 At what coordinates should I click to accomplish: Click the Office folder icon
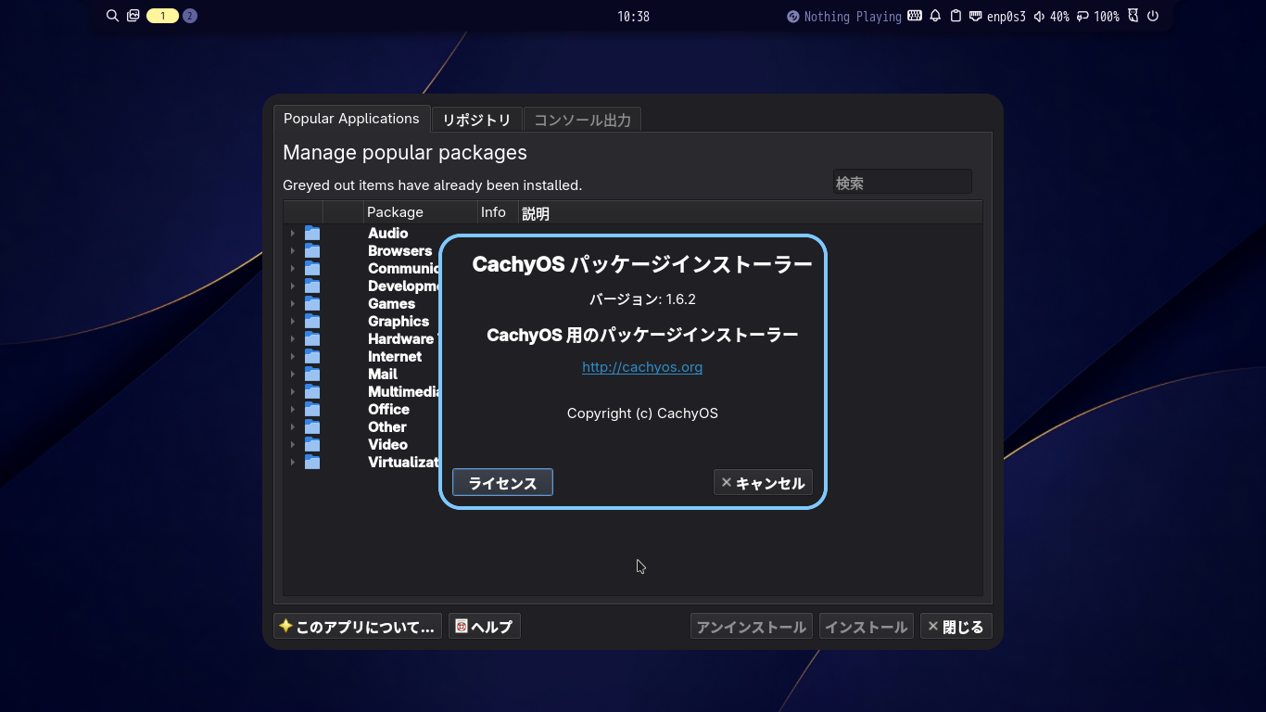(312, 410)
